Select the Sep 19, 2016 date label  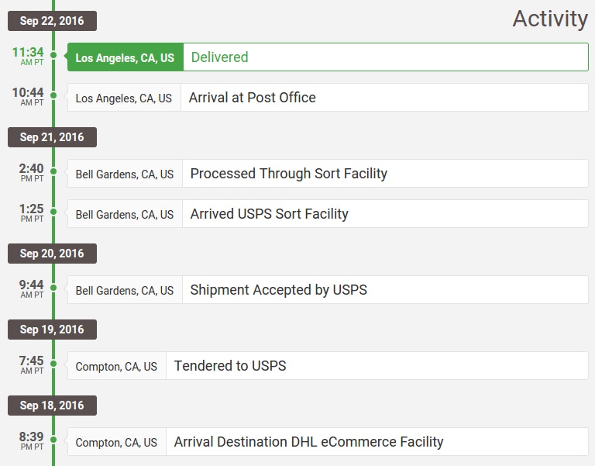pos(52,330)
